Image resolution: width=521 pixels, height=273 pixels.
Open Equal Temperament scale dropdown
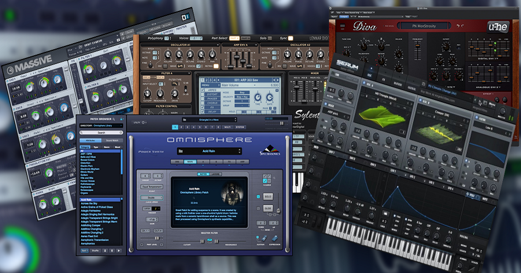coord(152,187)
